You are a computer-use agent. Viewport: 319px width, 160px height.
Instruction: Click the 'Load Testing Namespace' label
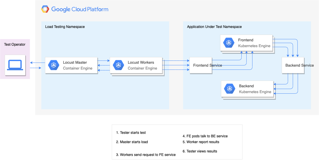(x=65, y=27)
